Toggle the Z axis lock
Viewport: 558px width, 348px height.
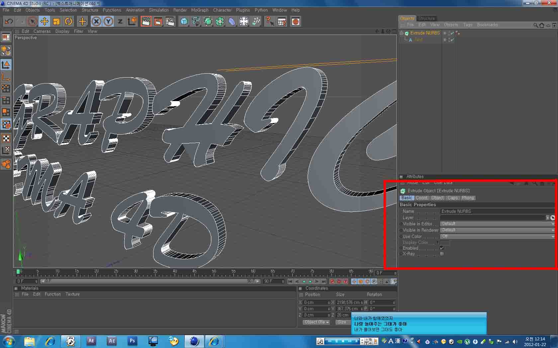(120, 22)
